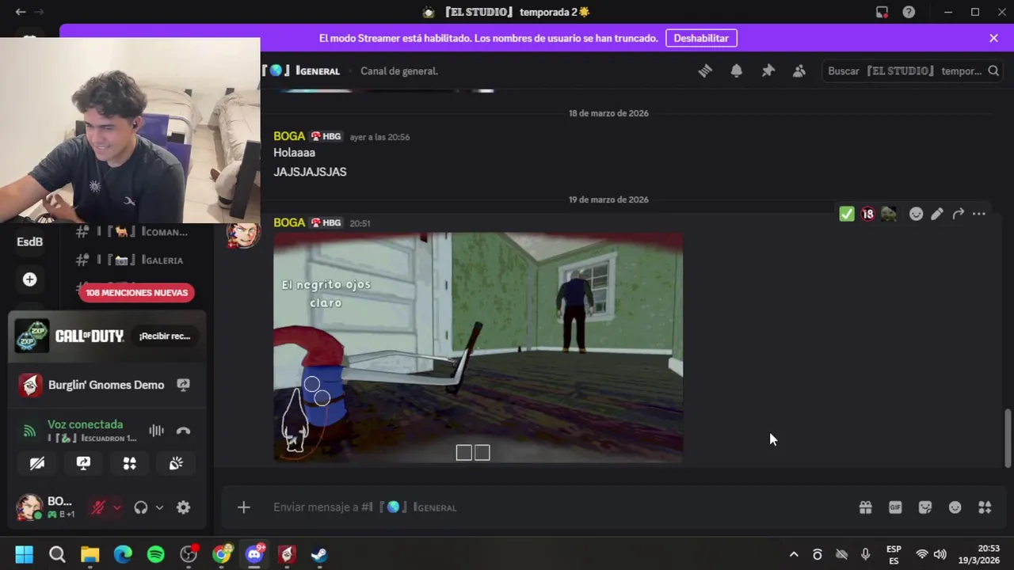Open the soundboard in voice panel
Viewport: 1014px width, 570px height.
(176, 464)
